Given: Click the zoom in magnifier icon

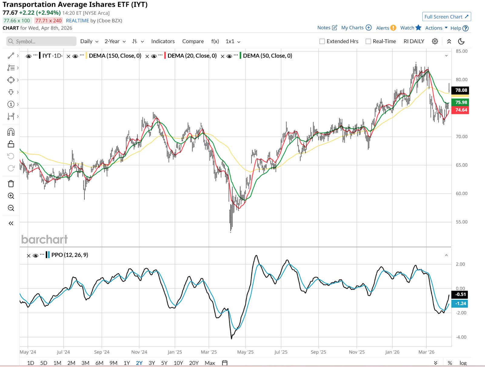Looking at the screenshot, I should tap(11, 196).
